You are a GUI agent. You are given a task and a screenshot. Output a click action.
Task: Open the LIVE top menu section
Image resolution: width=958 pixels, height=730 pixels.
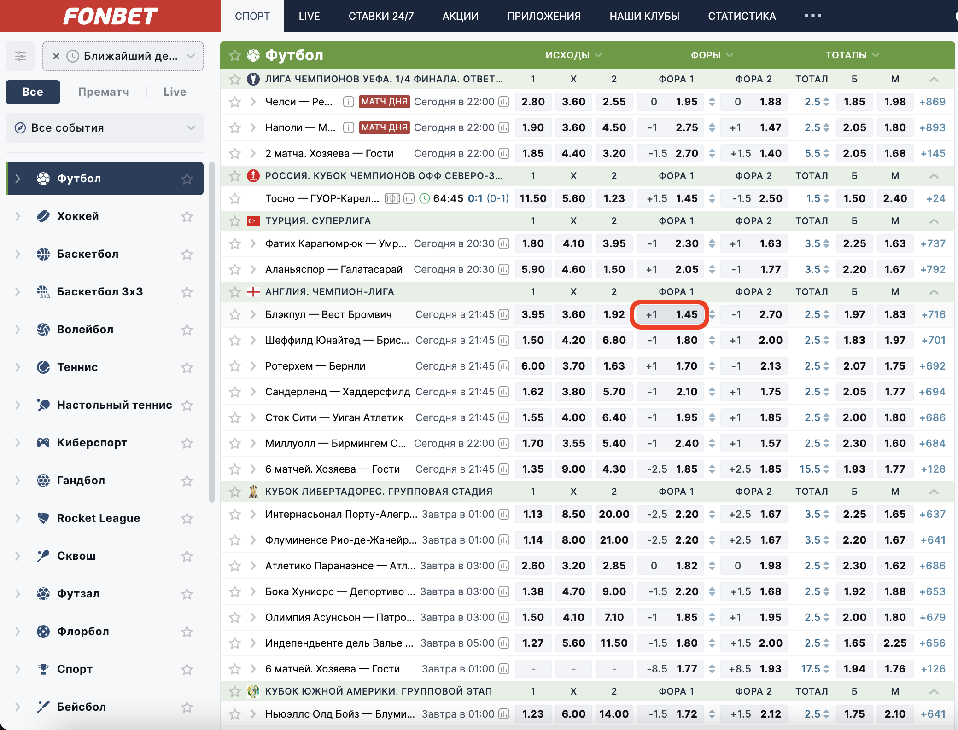(309, 16)
